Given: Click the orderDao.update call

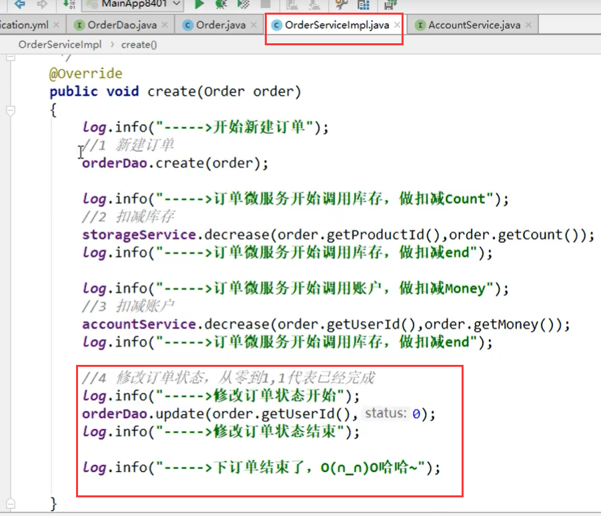Looking at the screenshot, I should coord(259,414).
